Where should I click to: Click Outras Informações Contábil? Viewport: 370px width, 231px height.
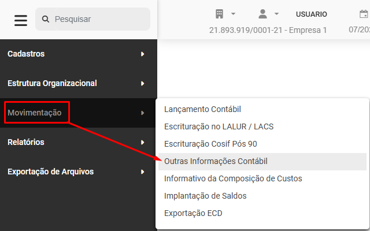pos(216,161)
